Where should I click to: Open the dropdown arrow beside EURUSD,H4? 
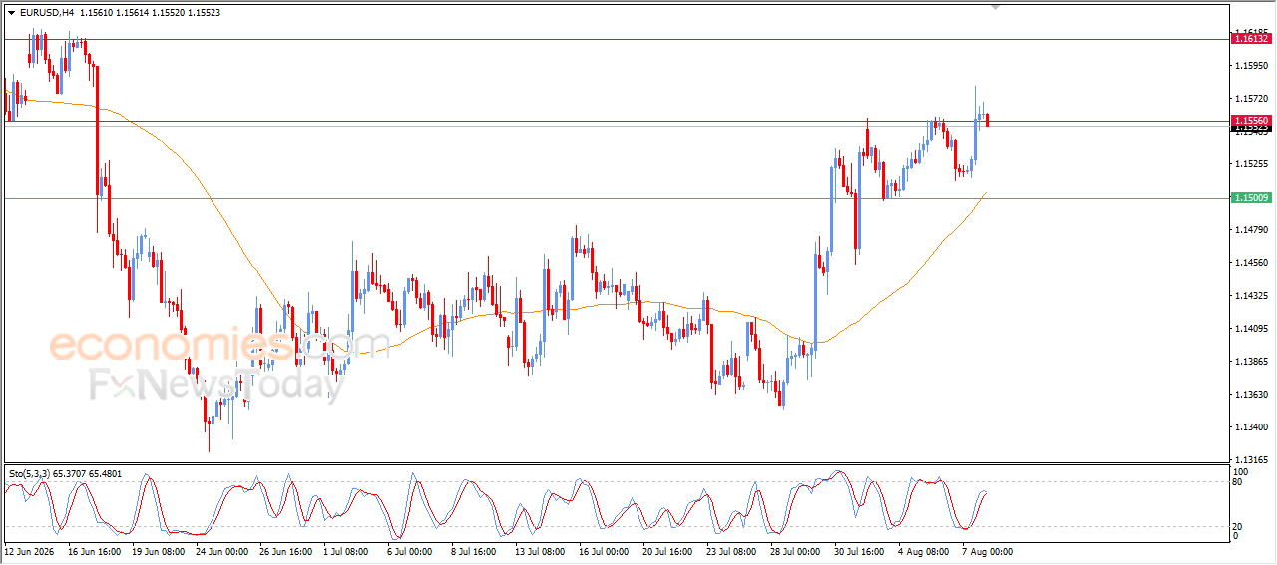(x=12, y=13)
